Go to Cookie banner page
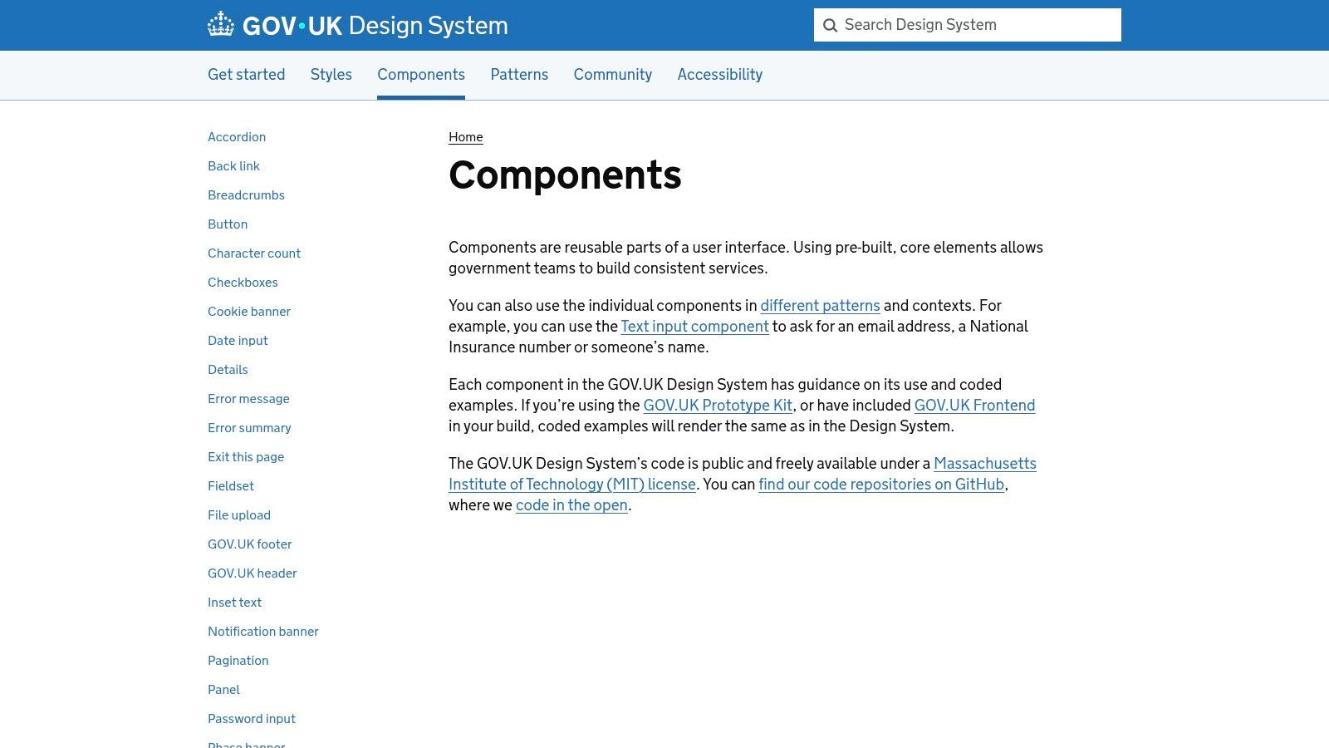Image resolution: width=1329 pixels, height=748 pixels. [x=249, y=312]
